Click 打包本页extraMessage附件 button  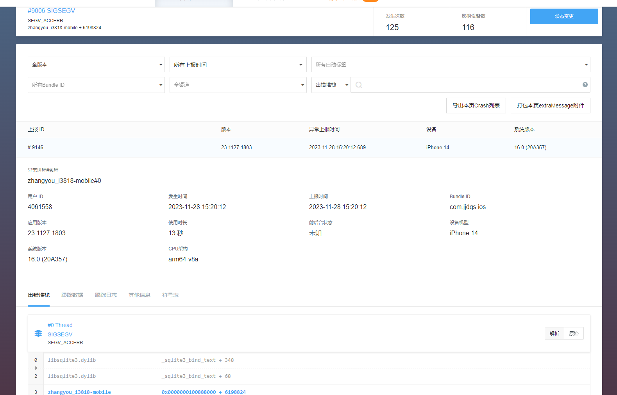coord(550,105)
